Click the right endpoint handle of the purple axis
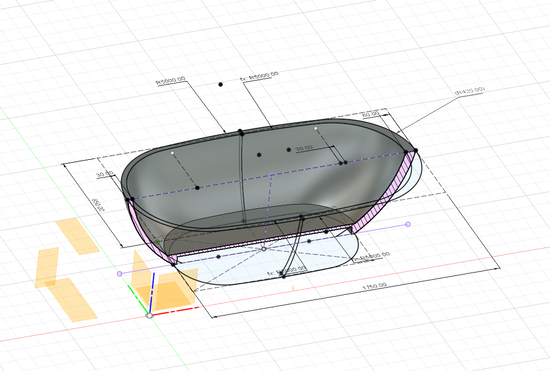 point(408,223)
